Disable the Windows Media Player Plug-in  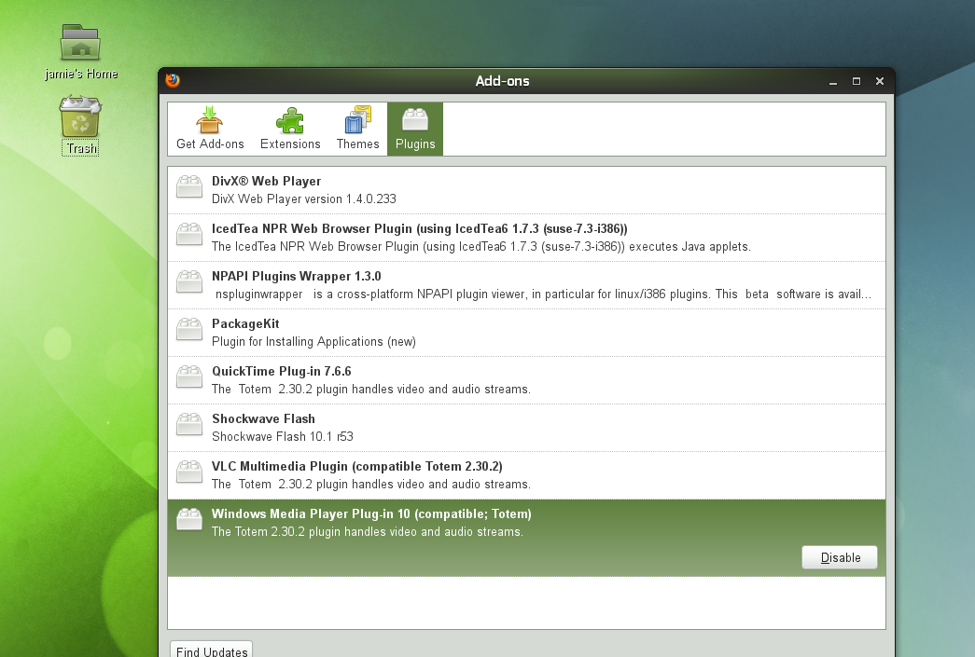click(840, 557)
